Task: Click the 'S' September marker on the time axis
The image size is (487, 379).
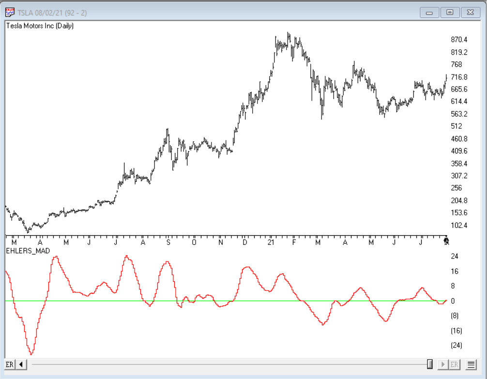Action: pos(168,243)
